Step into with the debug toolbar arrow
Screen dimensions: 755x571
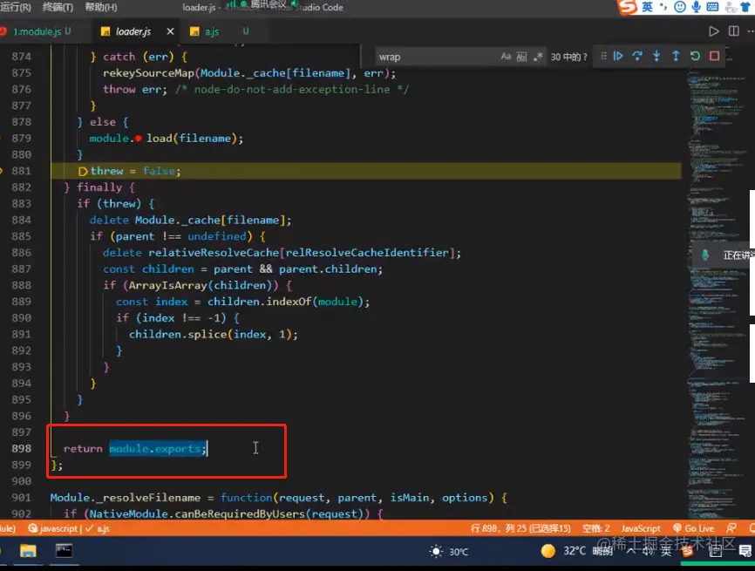[x=656, y=57]
